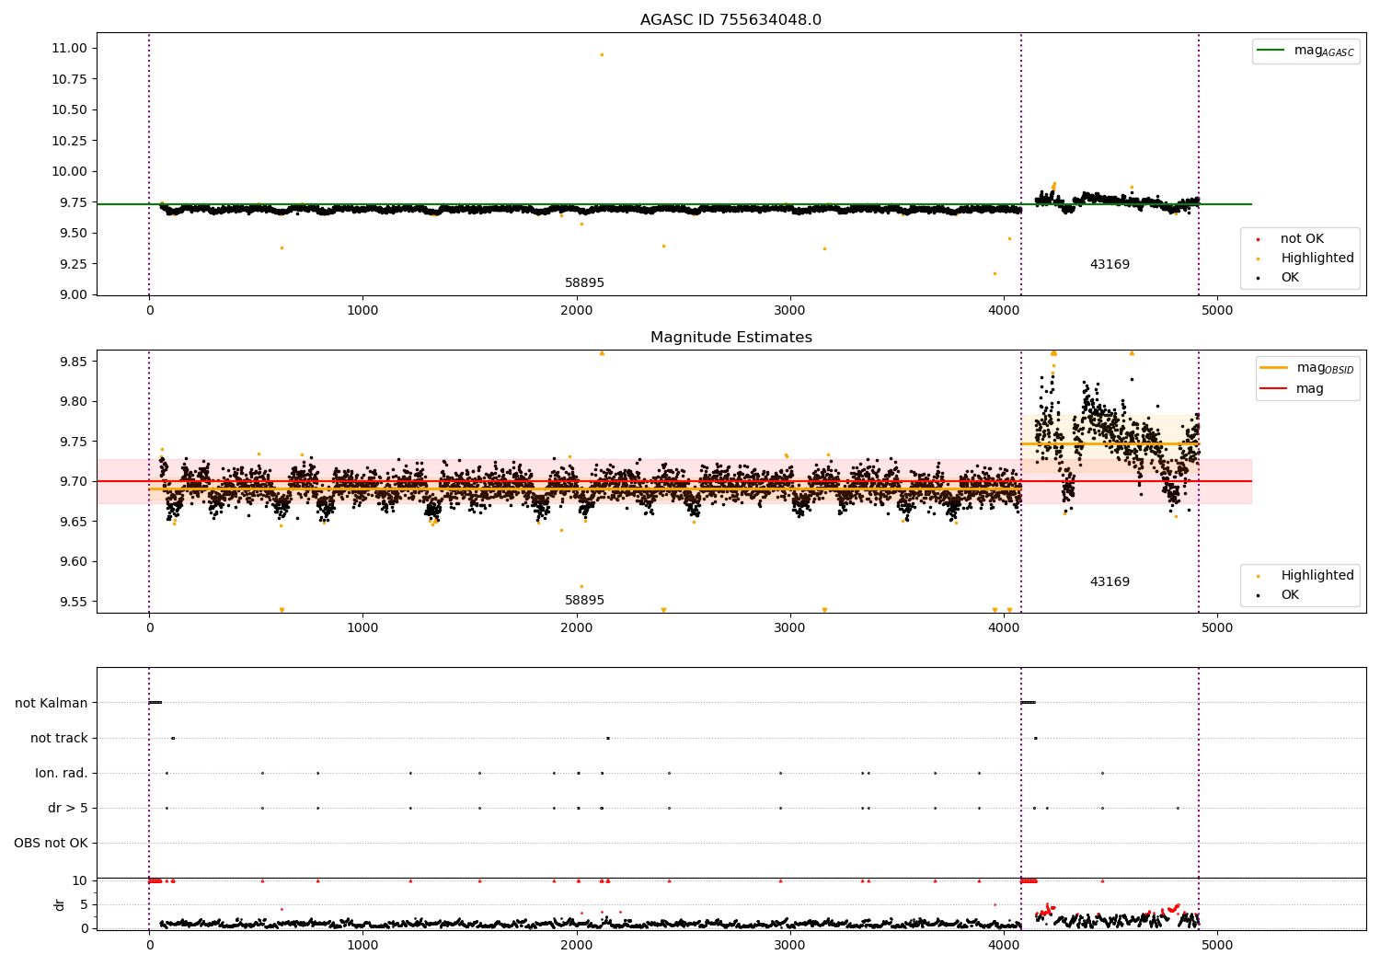
Task: Click the 43169 label in Magnitude Estimates plot
Action: (x=1110, y=582)
